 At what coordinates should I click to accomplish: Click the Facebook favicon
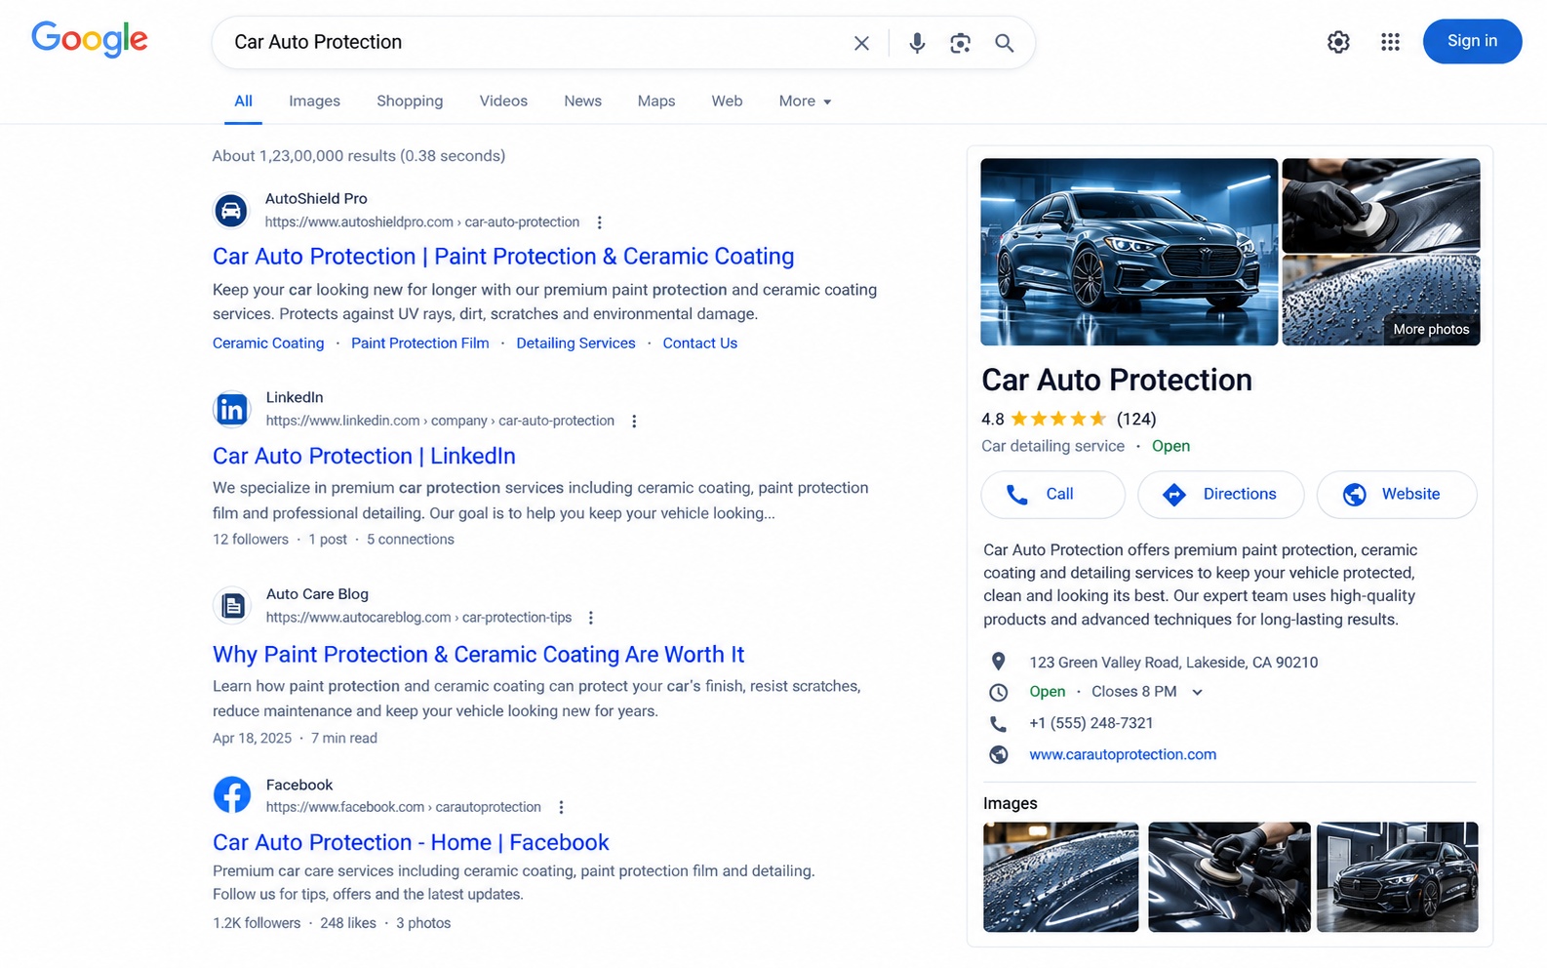(231, 795)
